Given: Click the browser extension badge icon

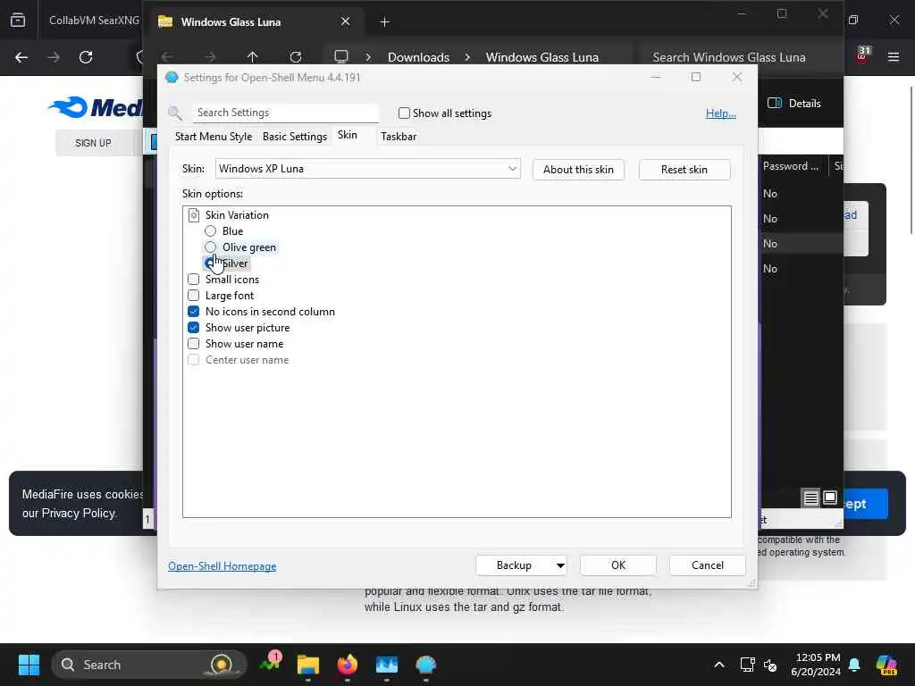Looking at the screenshot, I should [x=862, y=55].
